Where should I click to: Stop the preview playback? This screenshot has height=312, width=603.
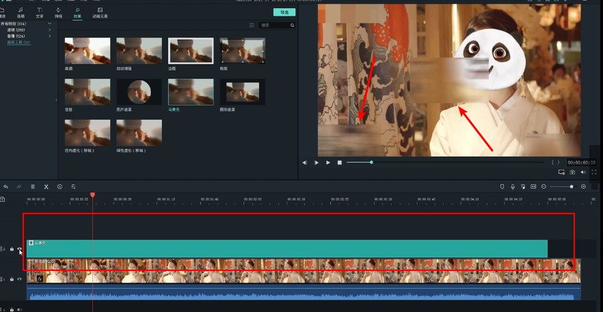pos(340,163)
